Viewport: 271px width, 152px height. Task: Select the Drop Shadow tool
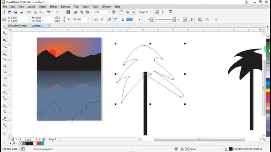(x=5, y=106)
